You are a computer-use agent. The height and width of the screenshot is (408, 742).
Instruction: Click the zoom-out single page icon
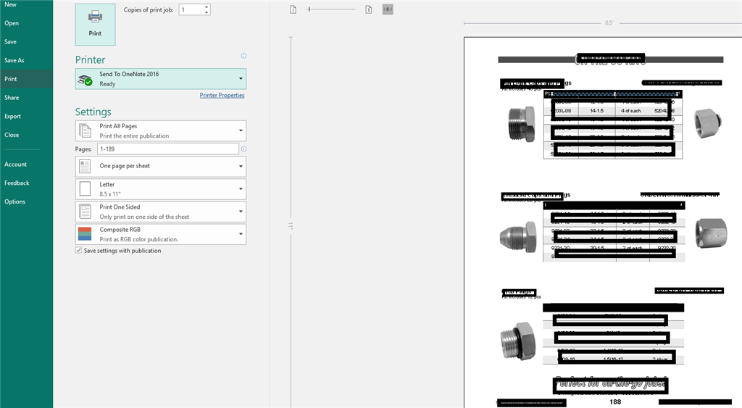[x=293, y=9]
